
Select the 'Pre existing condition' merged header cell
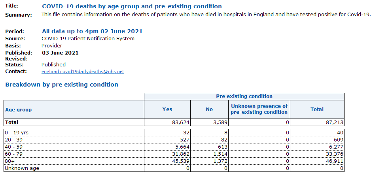[x=244, y=96]
